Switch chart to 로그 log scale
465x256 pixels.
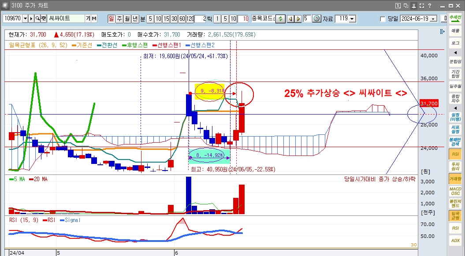455,43
